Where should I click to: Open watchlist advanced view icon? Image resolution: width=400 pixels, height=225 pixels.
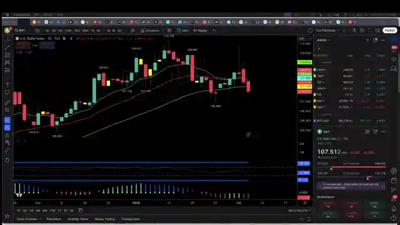(x=375, y=40)
